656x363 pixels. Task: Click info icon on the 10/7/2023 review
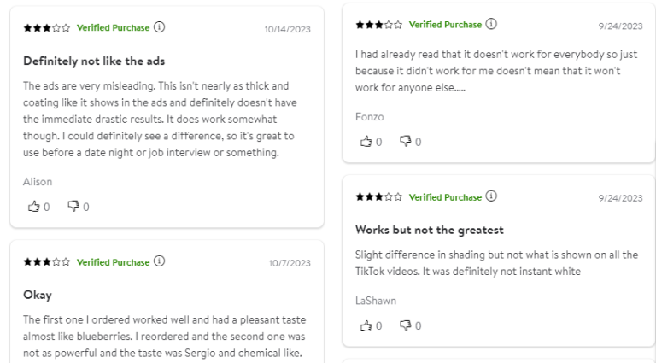(159, 261)
